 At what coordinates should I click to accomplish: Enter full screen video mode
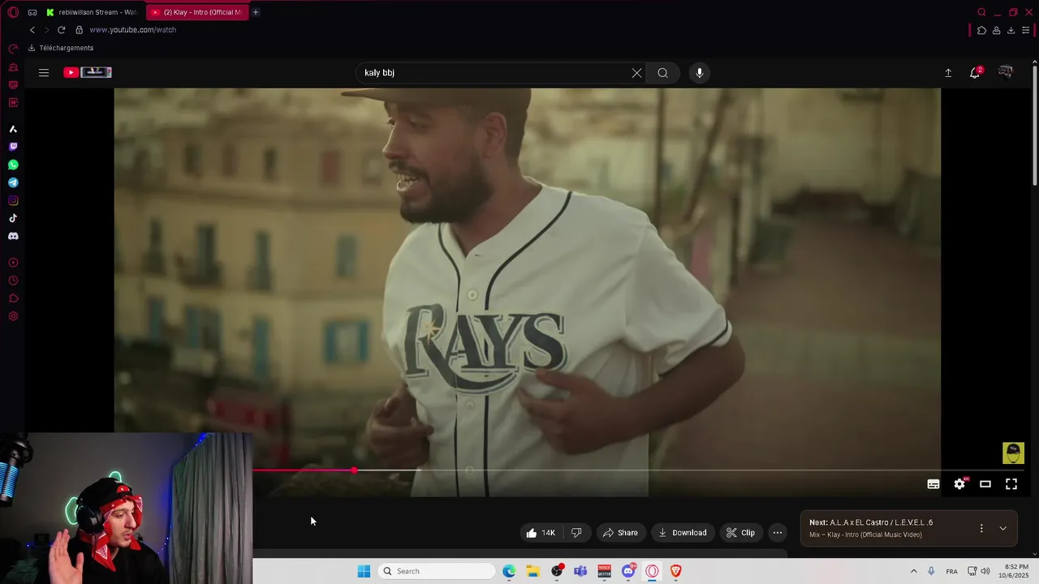1011,484
